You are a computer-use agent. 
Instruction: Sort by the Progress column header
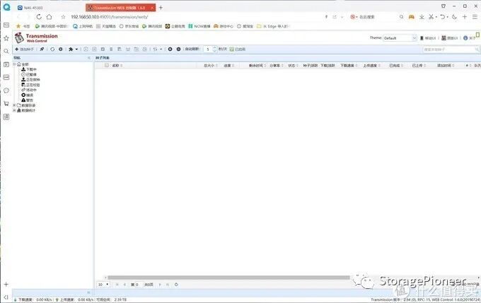228,66
